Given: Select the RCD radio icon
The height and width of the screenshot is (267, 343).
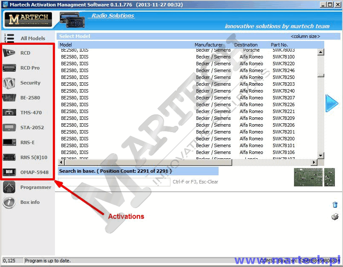Looking at the screenshot, I should pos(9,53).
